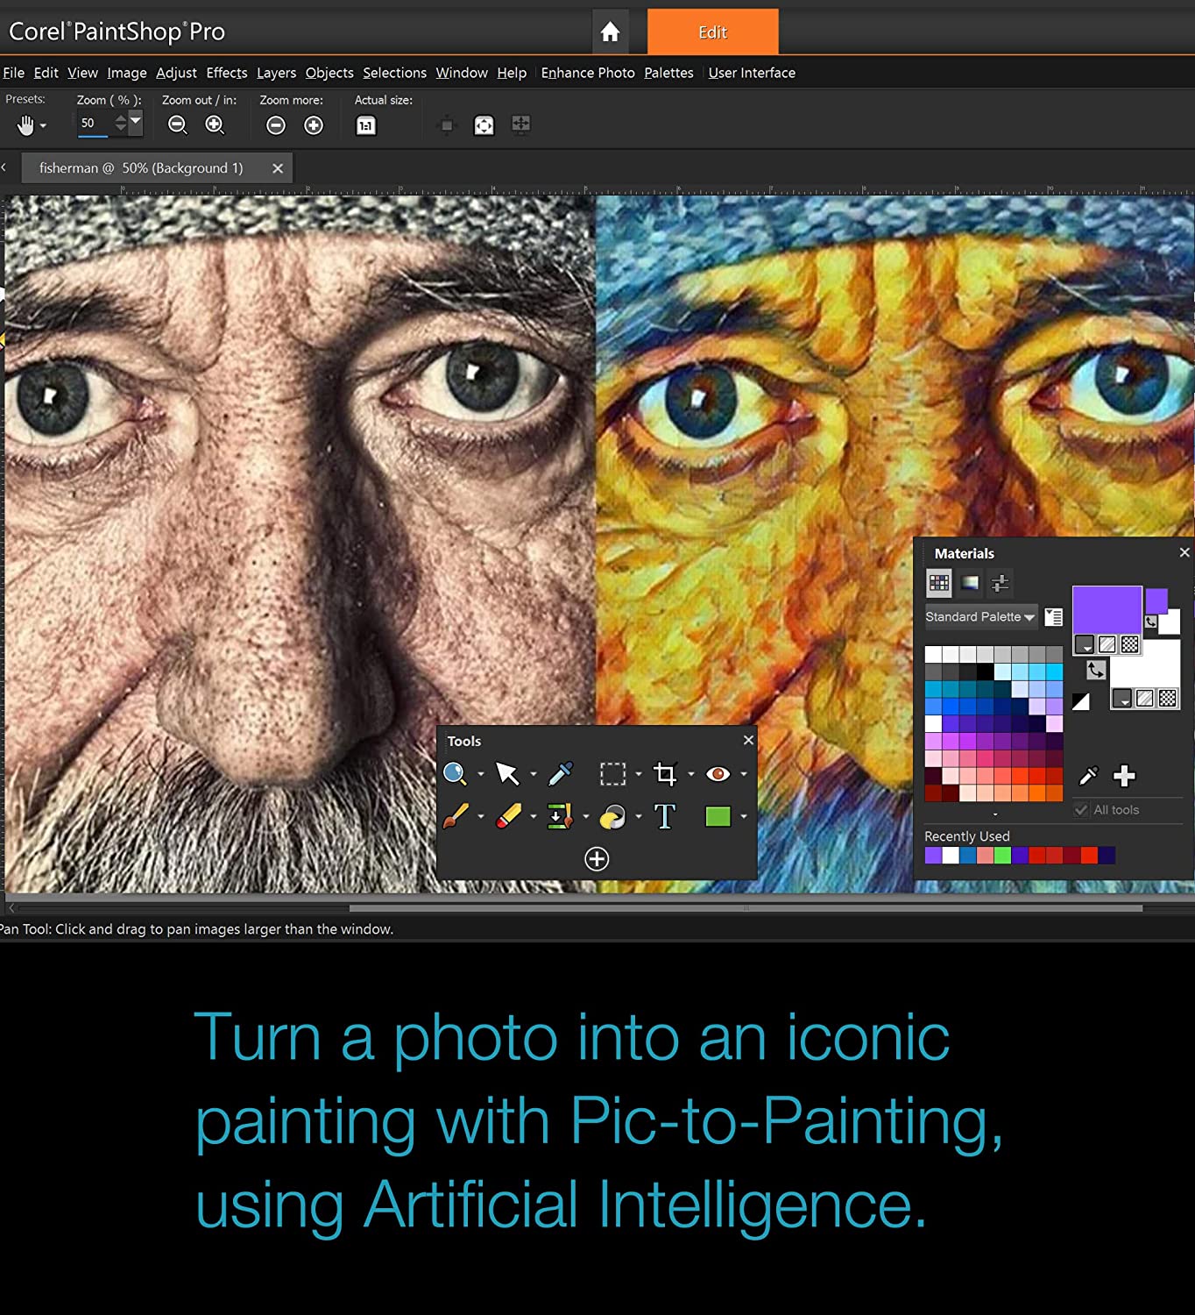The height and width of the screenshot is (1315, 1195).
Task: Select the Crop tool in Tools panel
Action: 665,773
